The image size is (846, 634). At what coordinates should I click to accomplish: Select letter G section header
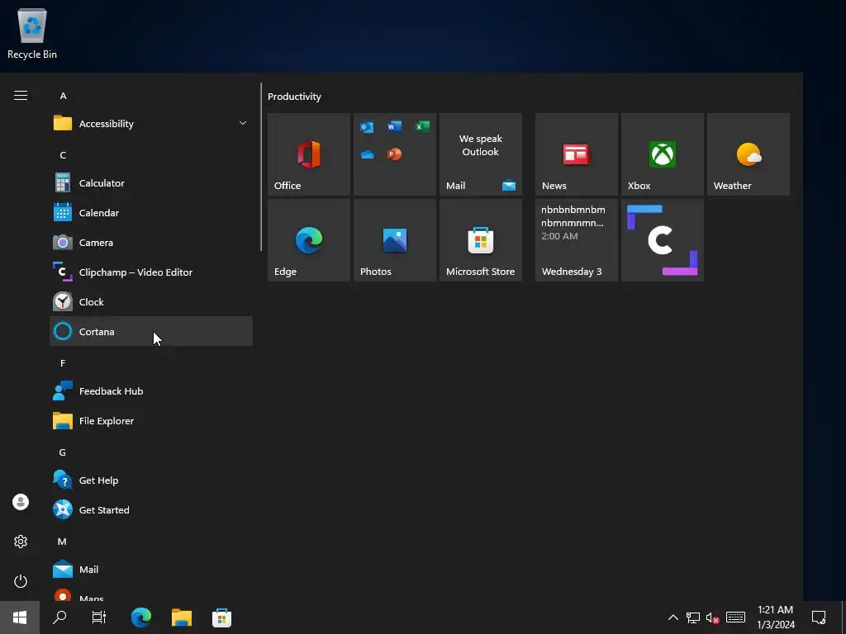coord(63,452)
